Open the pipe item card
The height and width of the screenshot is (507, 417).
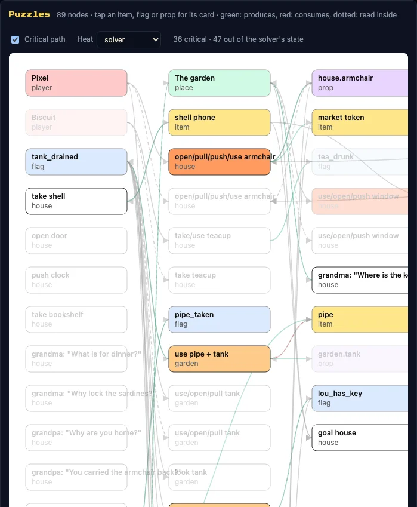[x=360, y=319]
